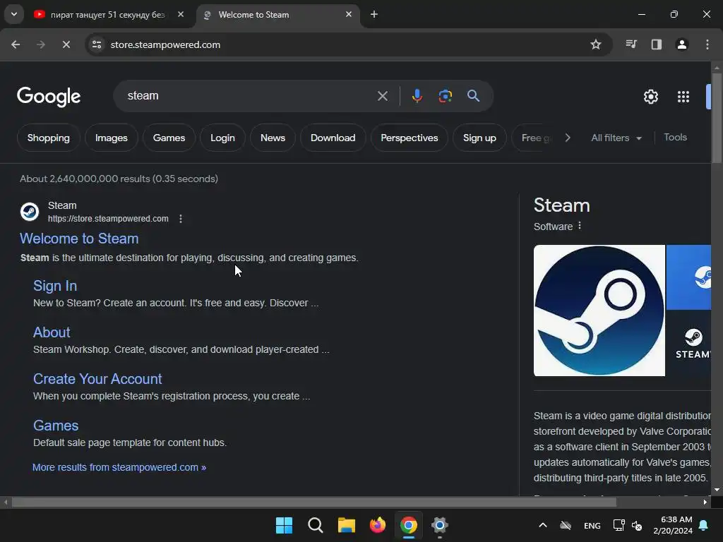
Task: Stop loading the page
Action: coord(66,44)
